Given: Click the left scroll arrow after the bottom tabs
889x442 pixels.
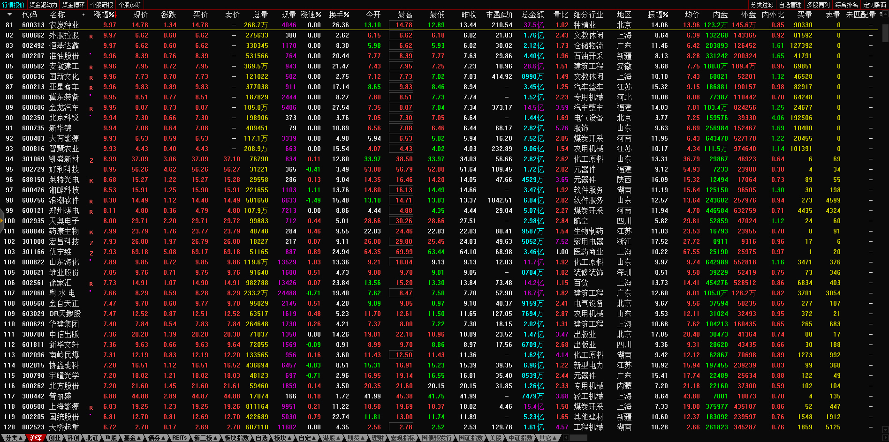Looking at the screenshot, I should (x=566, y=438).
